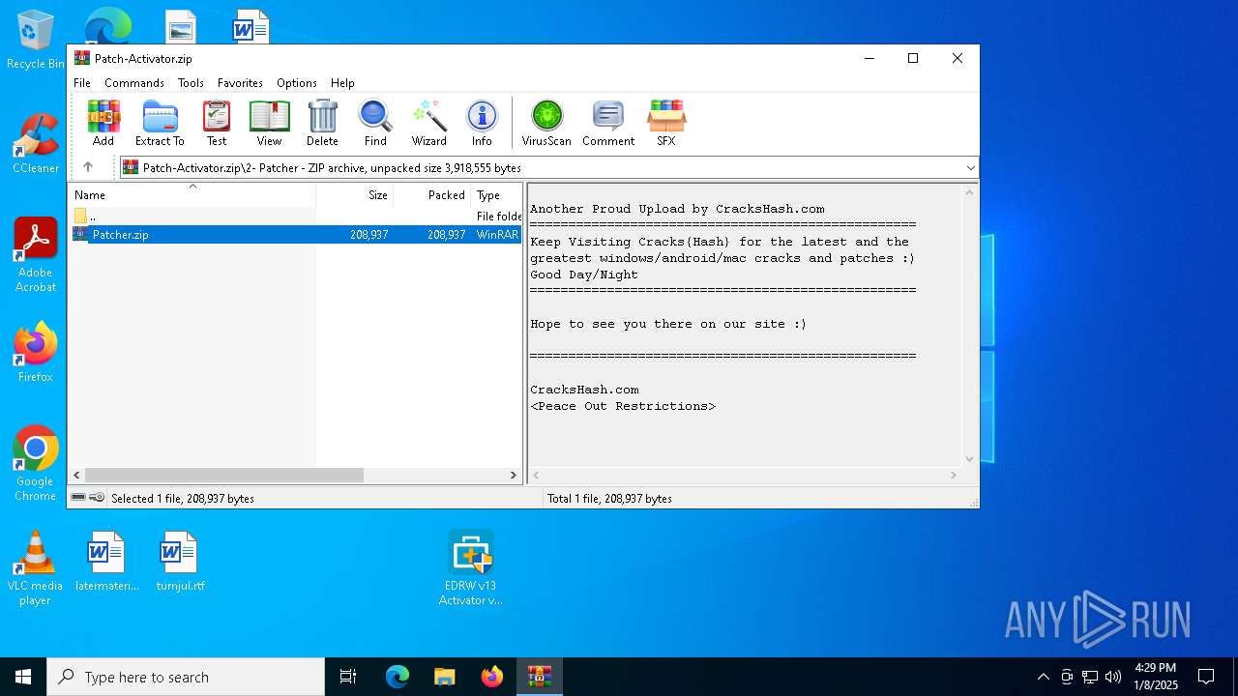Viewport: 1238px width, 696px height.
Task: Open Task View on taskbar
Action: point(348,677)
